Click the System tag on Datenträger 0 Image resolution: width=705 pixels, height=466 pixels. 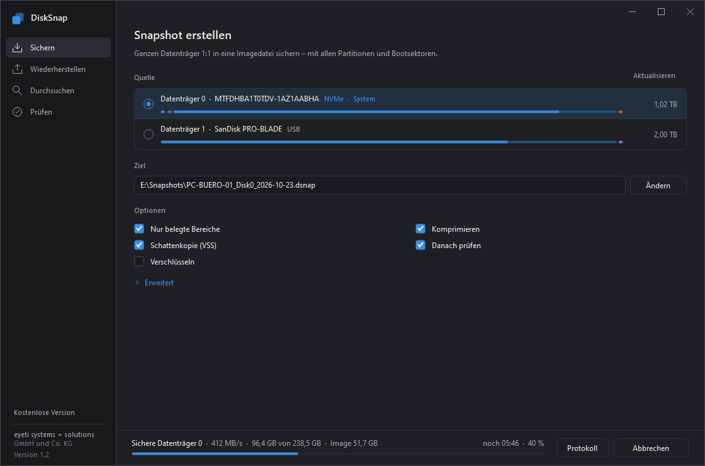tap(364, 99)
